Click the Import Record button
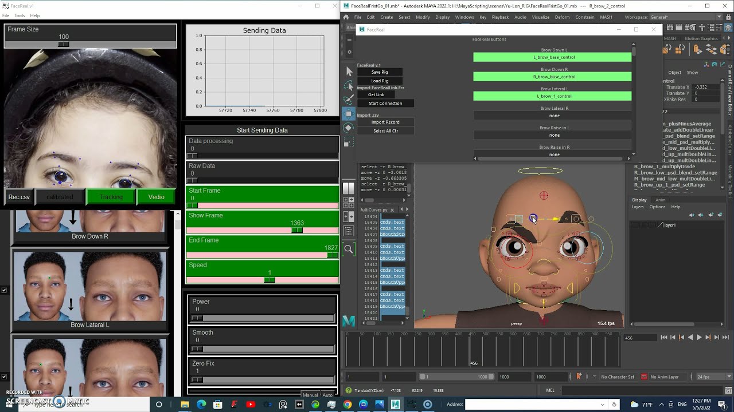This screenshot has height=412, width=734. click(x=385, y=122)
